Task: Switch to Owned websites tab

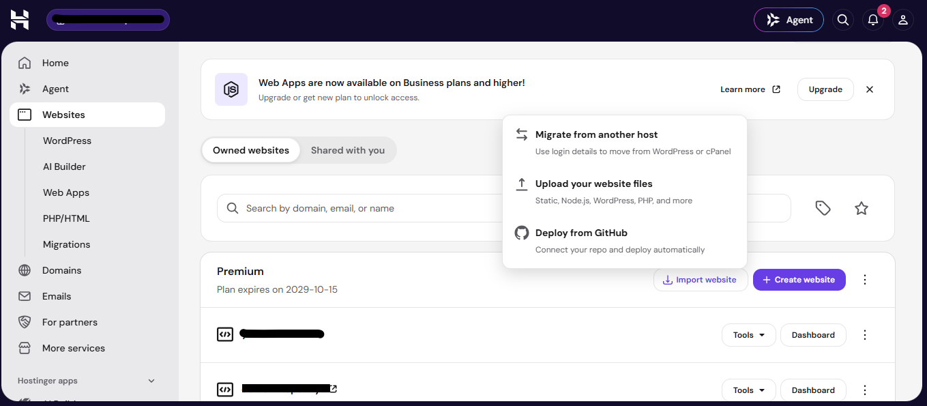Action: pyautogui.click(x=251, y=150)
